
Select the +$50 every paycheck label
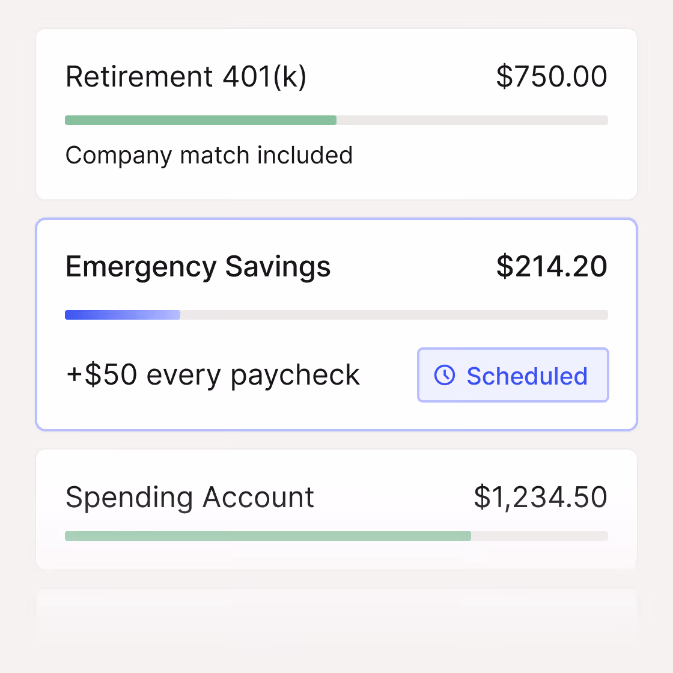[x=213, y=375]
